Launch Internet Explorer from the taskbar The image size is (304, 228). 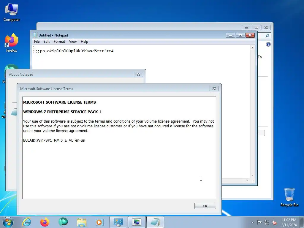[x=26, y=222]
